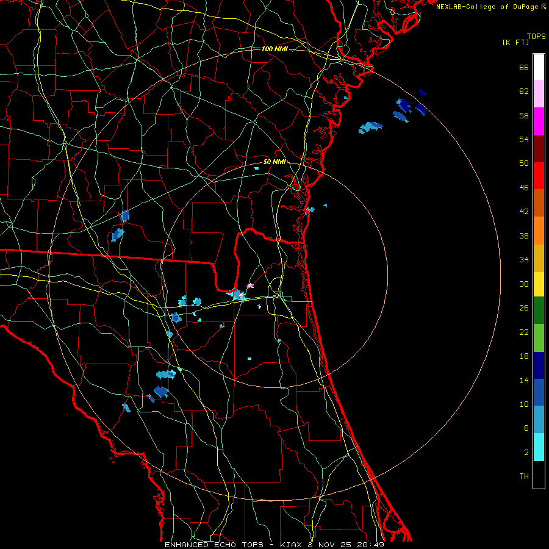Click the "TH" threshold label
Image resolution: width=549 pixels, height=549 pixels.
(x=524, y=476)
